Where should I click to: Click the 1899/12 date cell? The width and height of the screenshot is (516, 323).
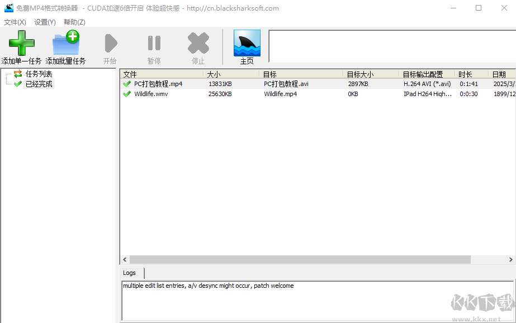tap(504, 94)
